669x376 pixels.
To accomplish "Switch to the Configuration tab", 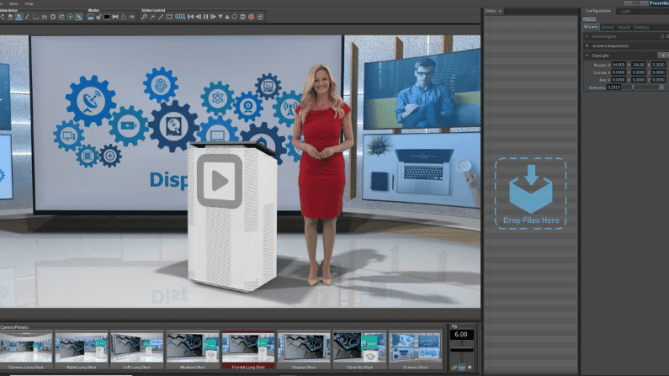I will click(597, 11).
